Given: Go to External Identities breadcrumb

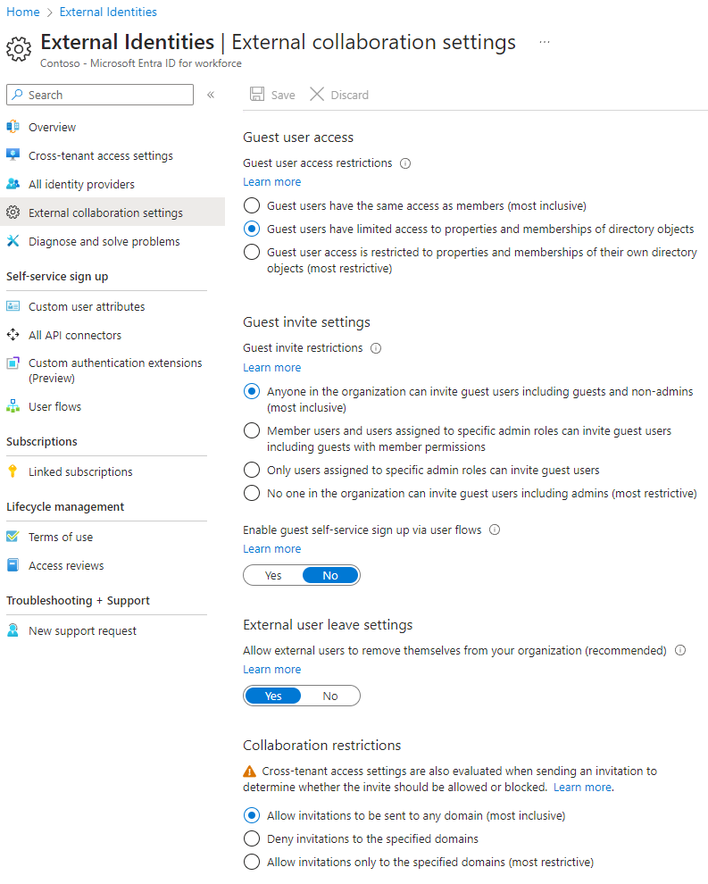Looking at the screenshot, I should (x=107, y=12).
